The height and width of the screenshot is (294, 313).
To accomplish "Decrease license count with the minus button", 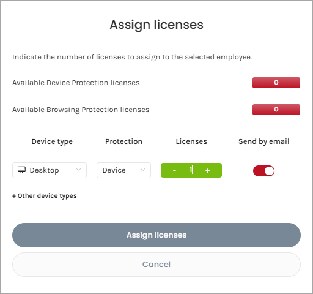I will pos(174,170).
